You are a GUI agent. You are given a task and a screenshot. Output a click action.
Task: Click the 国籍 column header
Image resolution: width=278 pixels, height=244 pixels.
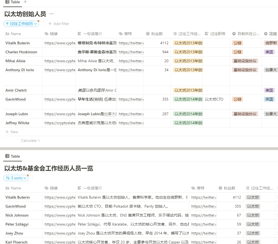coord(270,34)
